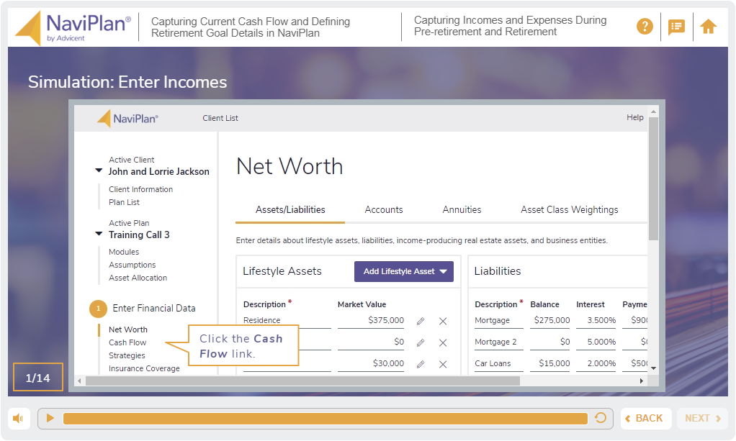Click the Residence description field
The image size is (736, 441).
(x=287, y=320)
